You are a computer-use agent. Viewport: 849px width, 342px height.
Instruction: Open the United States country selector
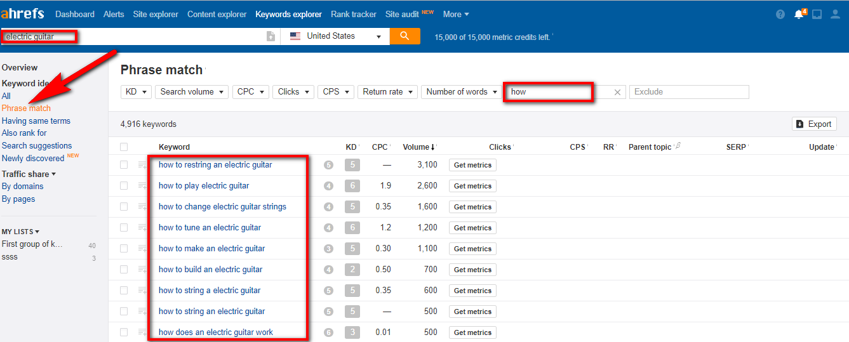click(335, 36)
